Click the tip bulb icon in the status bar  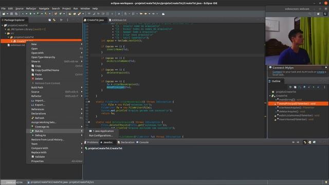(x=326, y=182)
